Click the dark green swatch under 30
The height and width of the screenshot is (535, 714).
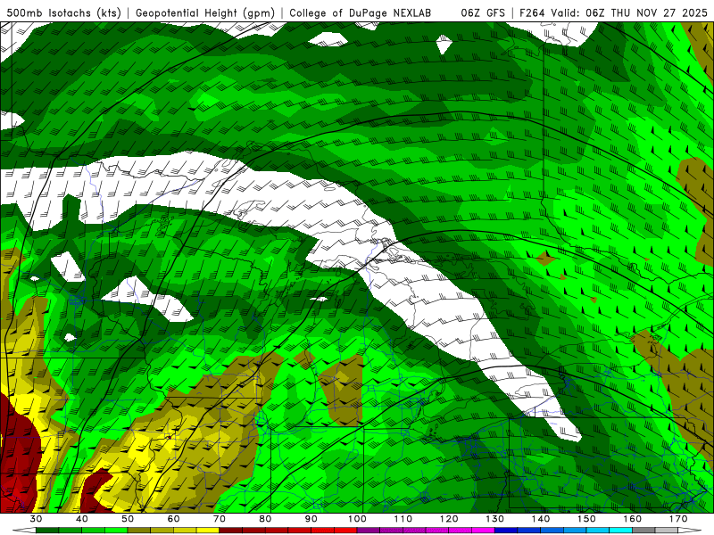tap(47, 531)
